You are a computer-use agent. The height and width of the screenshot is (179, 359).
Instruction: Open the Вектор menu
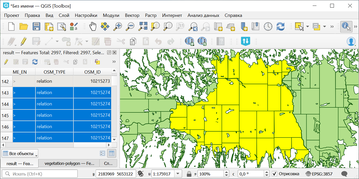coord(132,15)
